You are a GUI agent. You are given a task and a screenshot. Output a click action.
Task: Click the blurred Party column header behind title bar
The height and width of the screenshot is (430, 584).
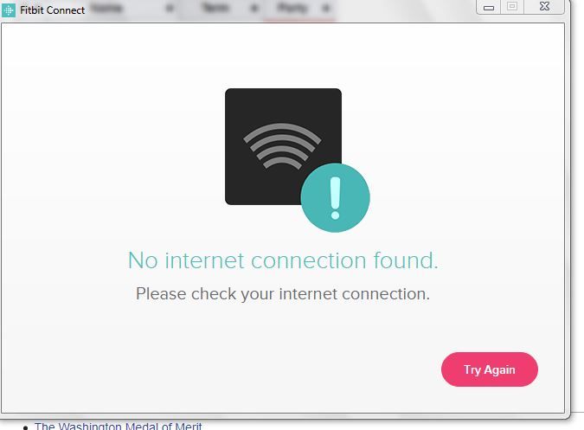tap(292, 8)
